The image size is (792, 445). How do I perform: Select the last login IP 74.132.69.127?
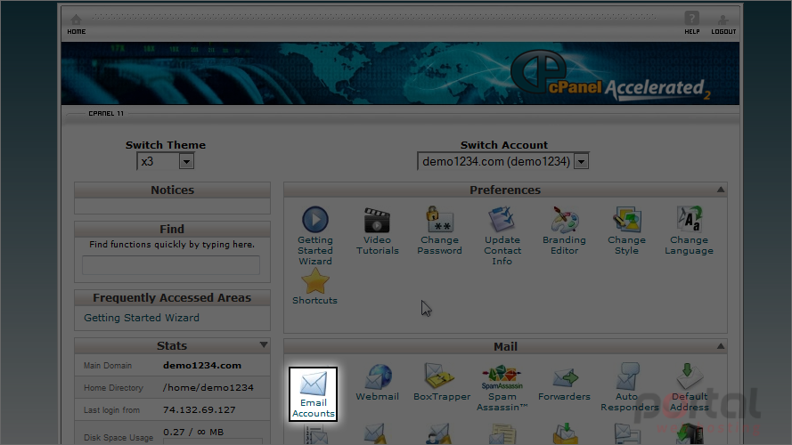pos(199,409)
